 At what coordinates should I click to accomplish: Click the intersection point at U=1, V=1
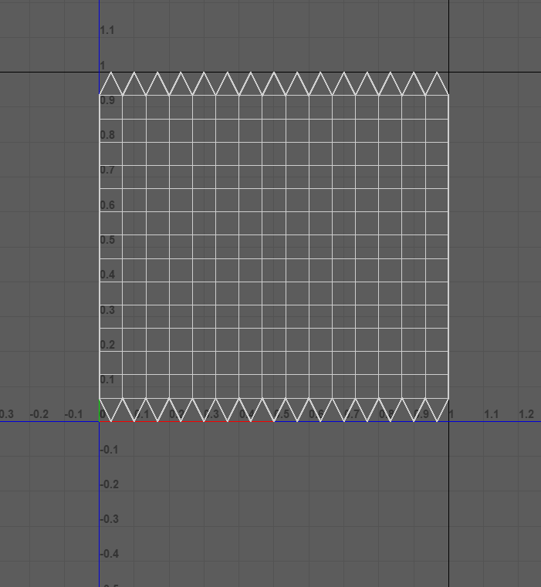tap(449, 73)
